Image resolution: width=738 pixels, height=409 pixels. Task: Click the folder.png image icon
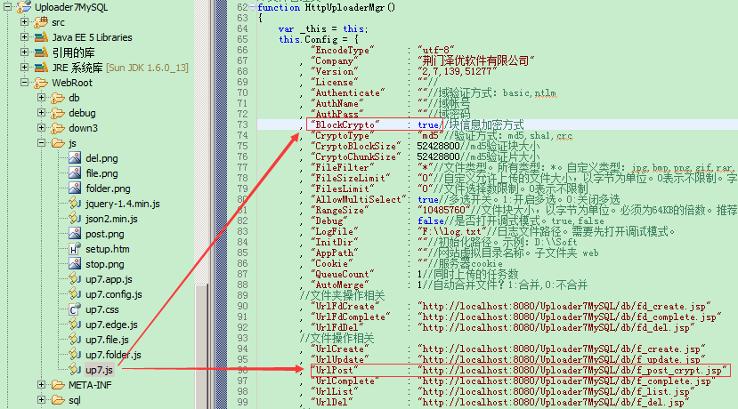click(x=75, y=188)
